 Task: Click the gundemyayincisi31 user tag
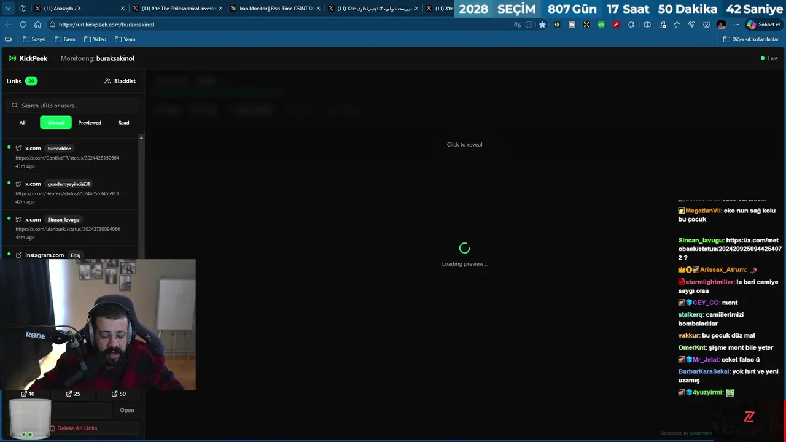[69, 184]
